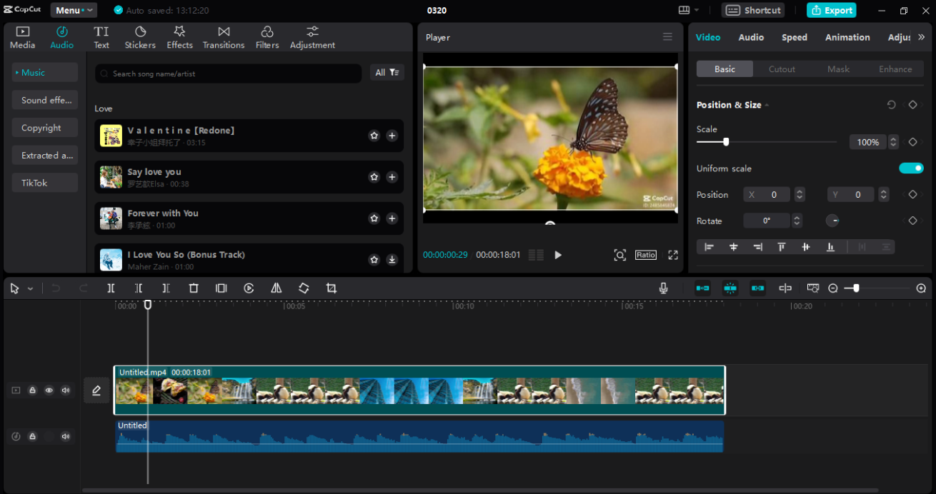Image resolution: width=936 pixels, height=494 pixels.
Task: Open the preview focus zoom icon
Action: (x=620, y=255)
